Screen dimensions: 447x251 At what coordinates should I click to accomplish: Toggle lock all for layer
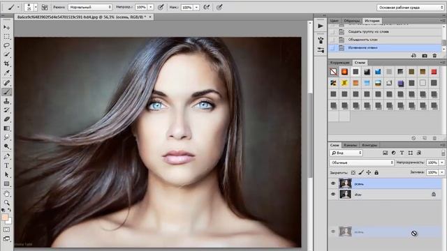376,172
